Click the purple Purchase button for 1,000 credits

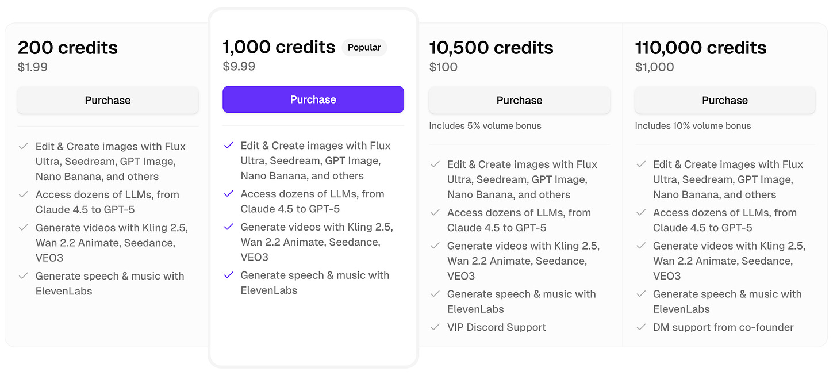point(313,99)
